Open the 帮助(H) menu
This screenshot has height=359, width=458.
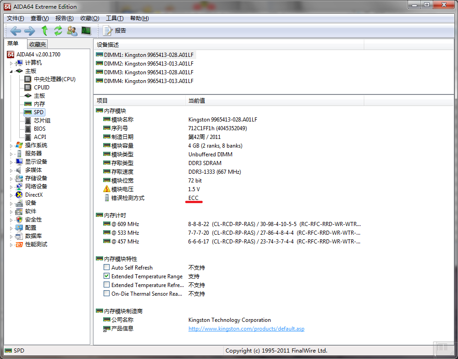(x=139, y=18)
